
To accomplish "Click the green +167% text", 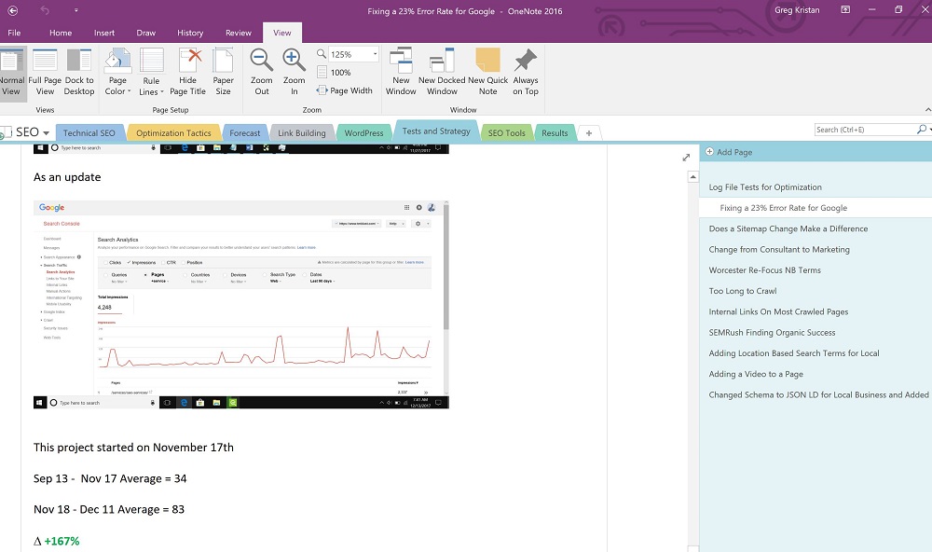I will (62, 542).
